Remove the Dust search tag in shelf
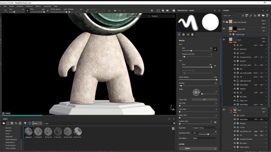 click(40, 123)
